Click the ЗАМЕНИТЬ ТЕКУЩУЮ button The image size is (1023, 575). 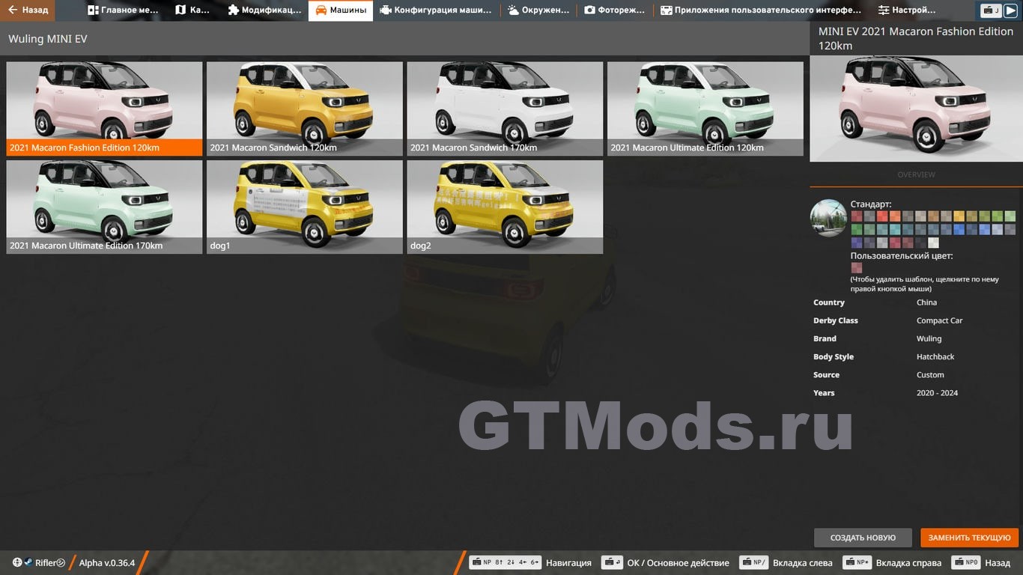click(x=969, y=538)
